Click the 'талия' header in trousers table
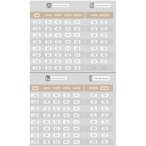 pos(104,88)
